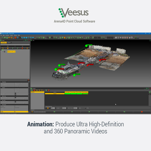This screenshot has height=151, width=151.
Task: Skip to first frame in animation controls
Action: click(x=54, y=111)
